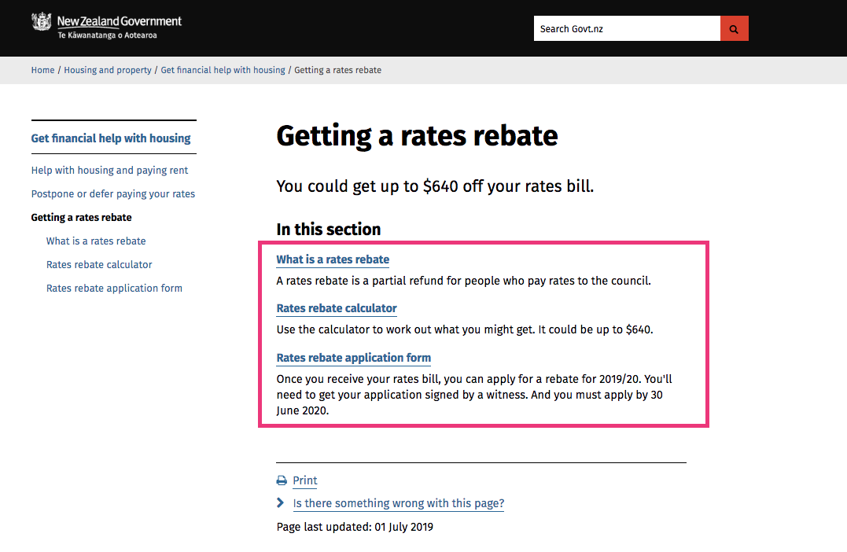Go to Home in the breadcrumb
The height and width of the screenshot is (552, 847).
(42, 70)
